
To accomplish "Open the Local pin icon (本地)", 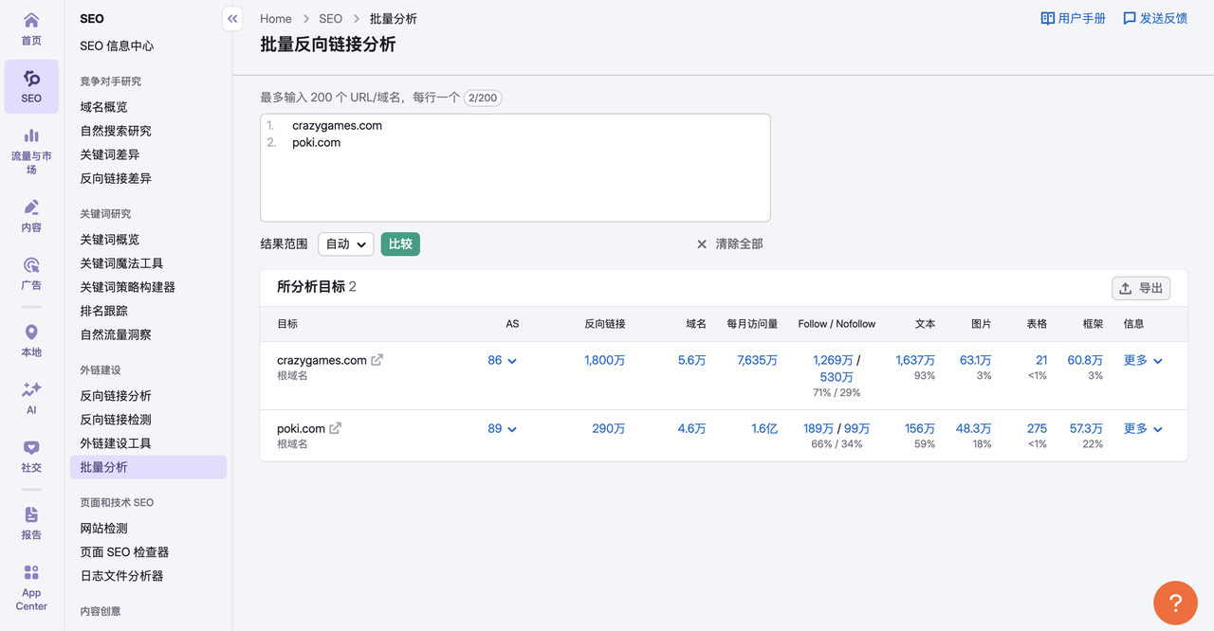I will (31, 334).
